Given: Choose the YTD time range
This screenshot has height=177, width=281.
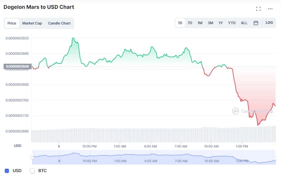Looking at the screenshot, I should pos(232,23).
